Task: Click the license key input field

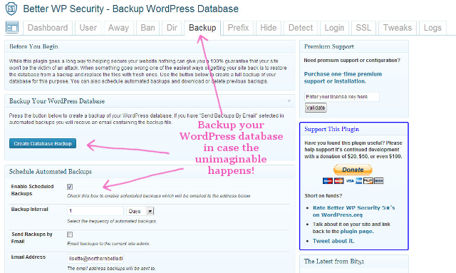Action: (x=342, y=97)
